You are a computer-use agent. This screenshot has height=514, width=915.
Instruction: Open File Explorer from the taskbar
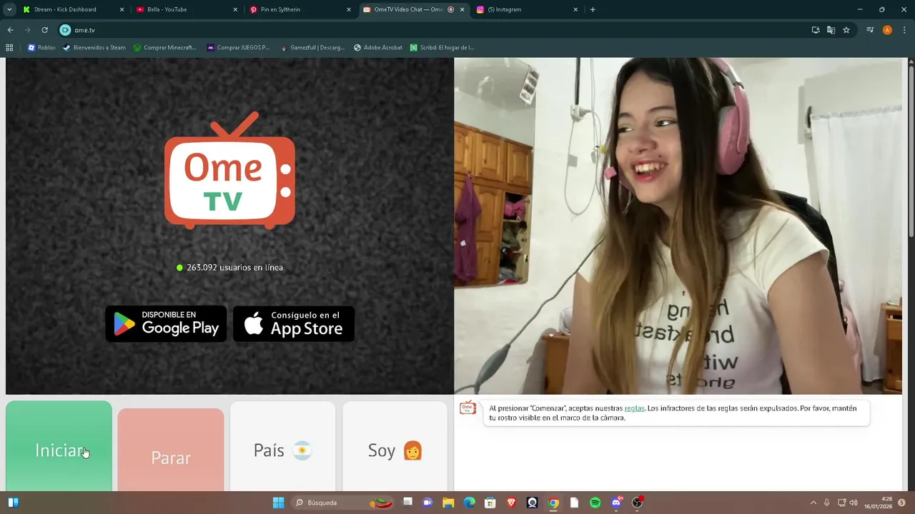448,503
